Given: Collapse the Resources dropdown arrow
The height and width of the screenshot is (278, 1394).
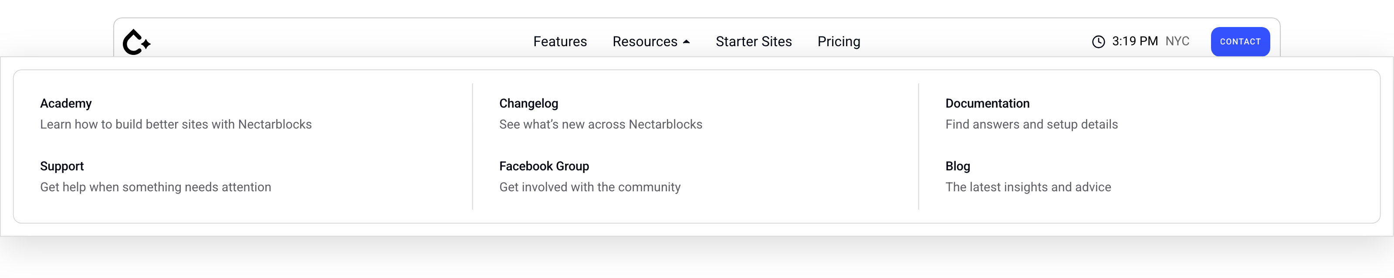Looking at the screenshot, I should point(686,42).
